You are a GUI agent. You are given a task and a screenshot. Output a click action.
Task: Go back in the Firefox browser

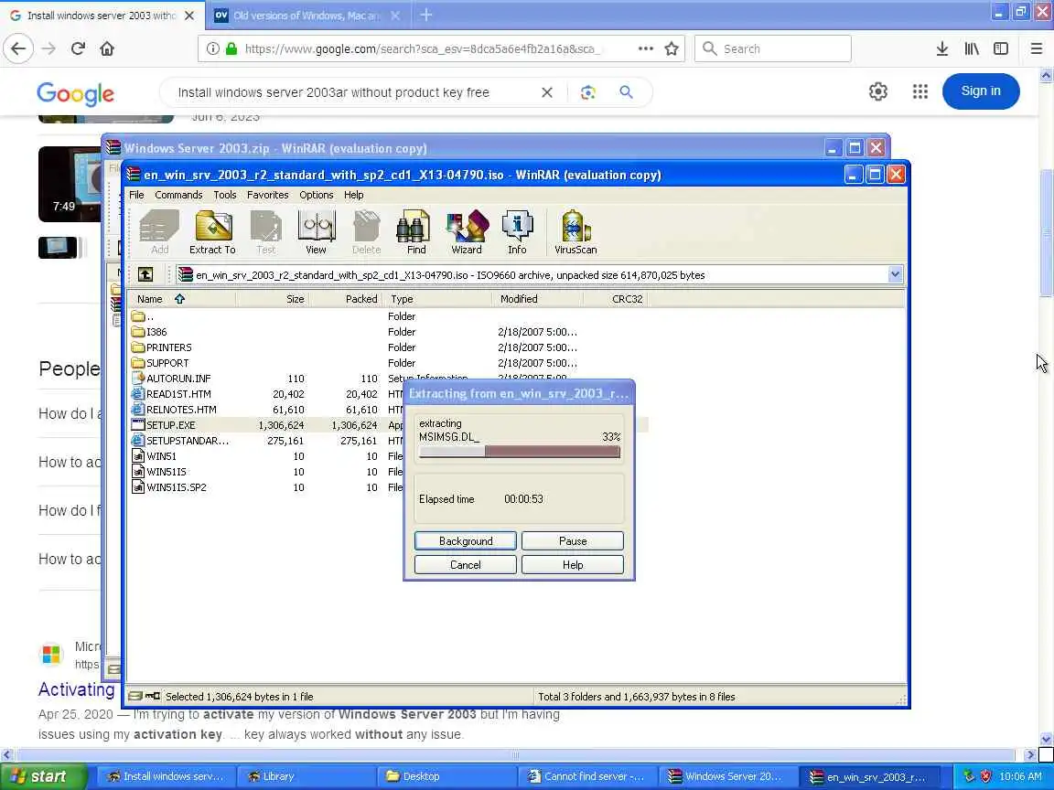(x=18, y=48)
